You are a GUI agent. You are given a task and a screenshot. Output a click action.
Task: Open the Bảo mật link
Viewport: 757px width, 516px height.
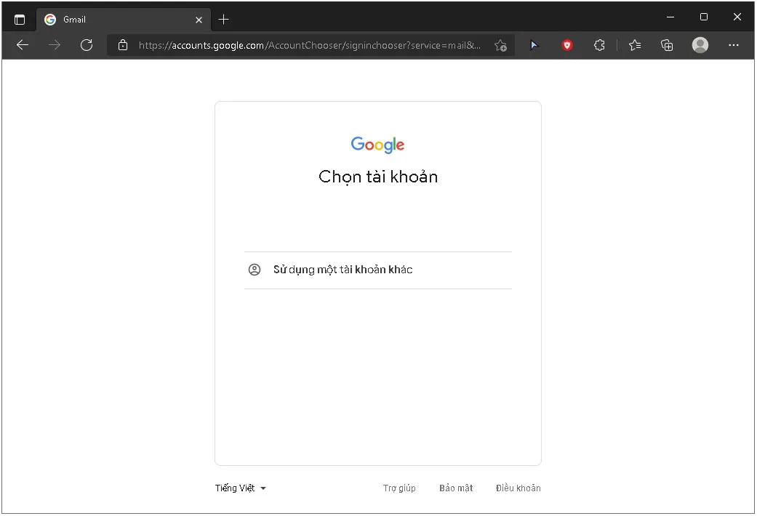(x=456, y=488)
